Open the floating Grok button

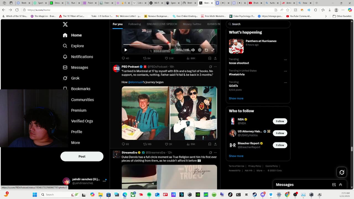click(x=342, y=172)
